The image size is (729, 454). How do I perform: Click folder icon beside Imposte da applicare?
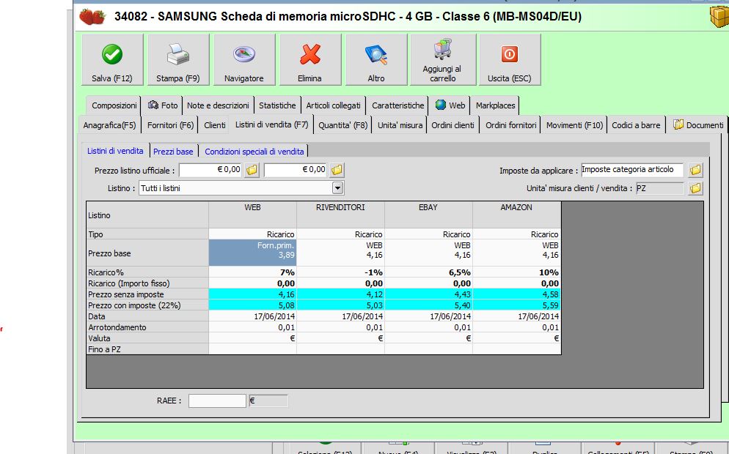point(695,170)
